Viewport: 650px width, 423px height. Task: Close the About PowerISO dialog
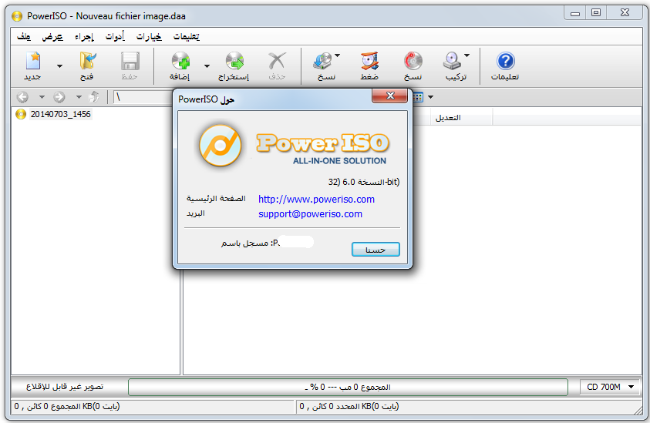tap(389, 96)
